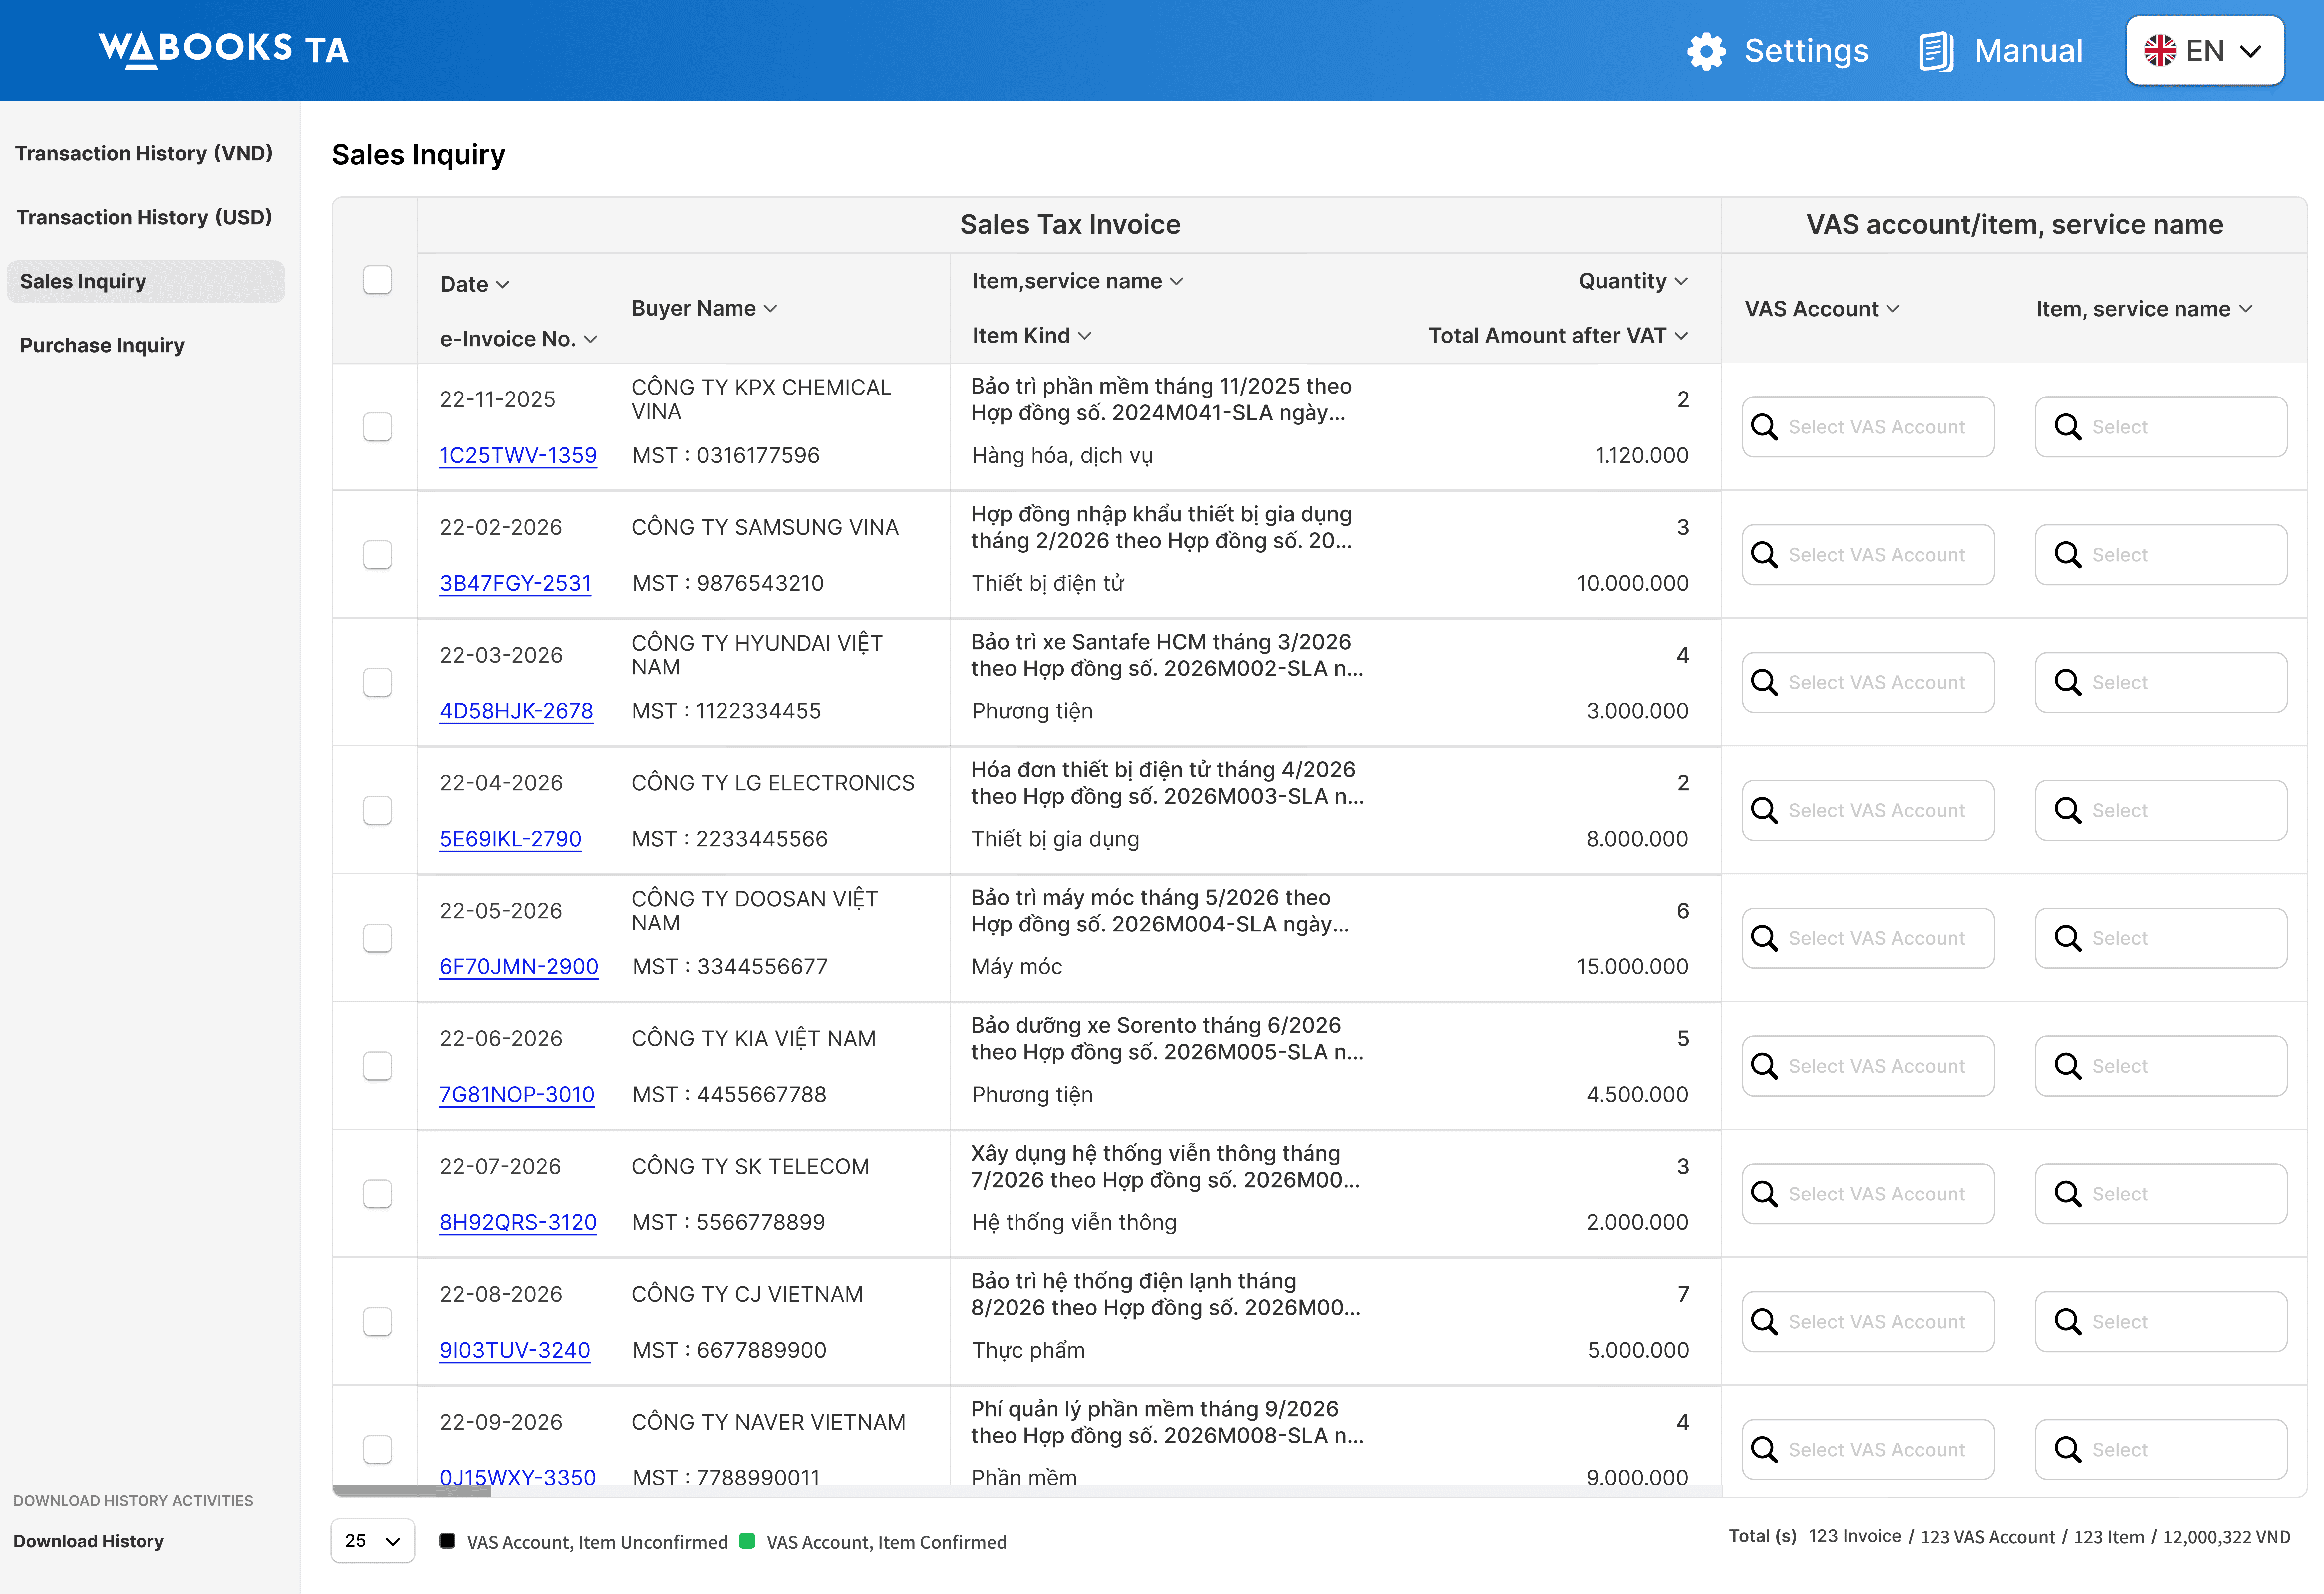The height and width of the screenshot is (1594, 2324).
Task: Click the Settings gear icon
Action: (x=1706, y=51)
